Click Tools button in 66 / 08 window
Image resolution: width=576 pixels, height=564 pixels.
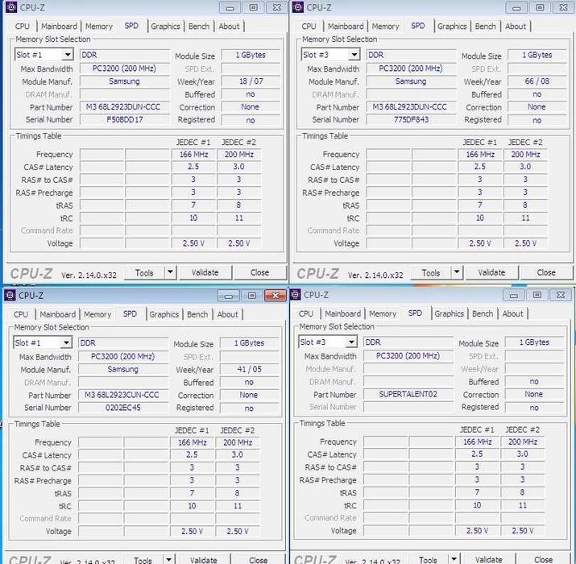click(431, 272)
